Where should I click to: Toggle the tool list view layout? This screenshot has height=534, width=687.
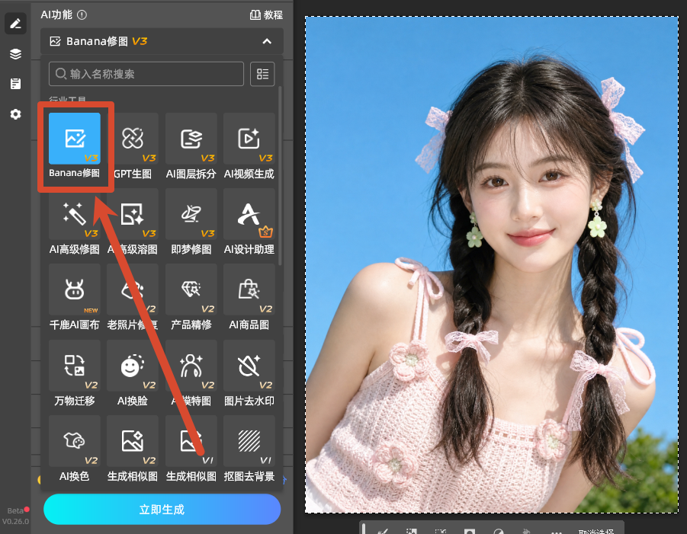click(x=262, y=74)
